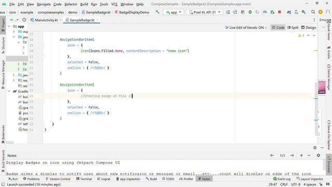Screen dimensions: 332x187
Task: Open the File menu
Action: coord(12,4)
